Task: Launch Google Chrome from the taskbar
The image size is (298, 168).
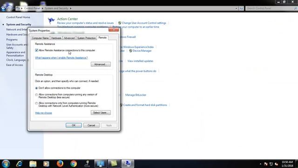Action: click(x=74, y=164)
